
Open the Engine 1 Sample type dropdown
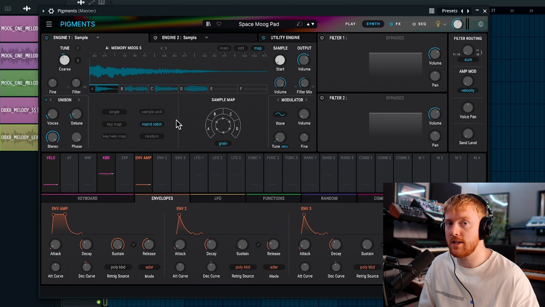click(x=98, y=38)
